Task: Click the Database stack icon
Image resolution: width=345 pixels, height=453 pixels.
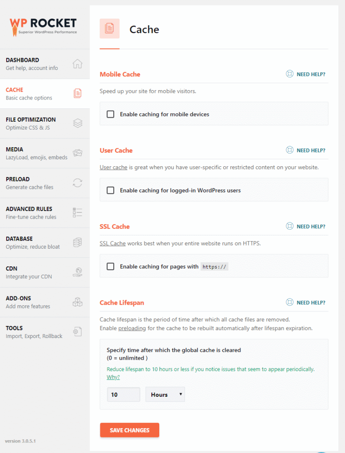Action: (77, 242)
